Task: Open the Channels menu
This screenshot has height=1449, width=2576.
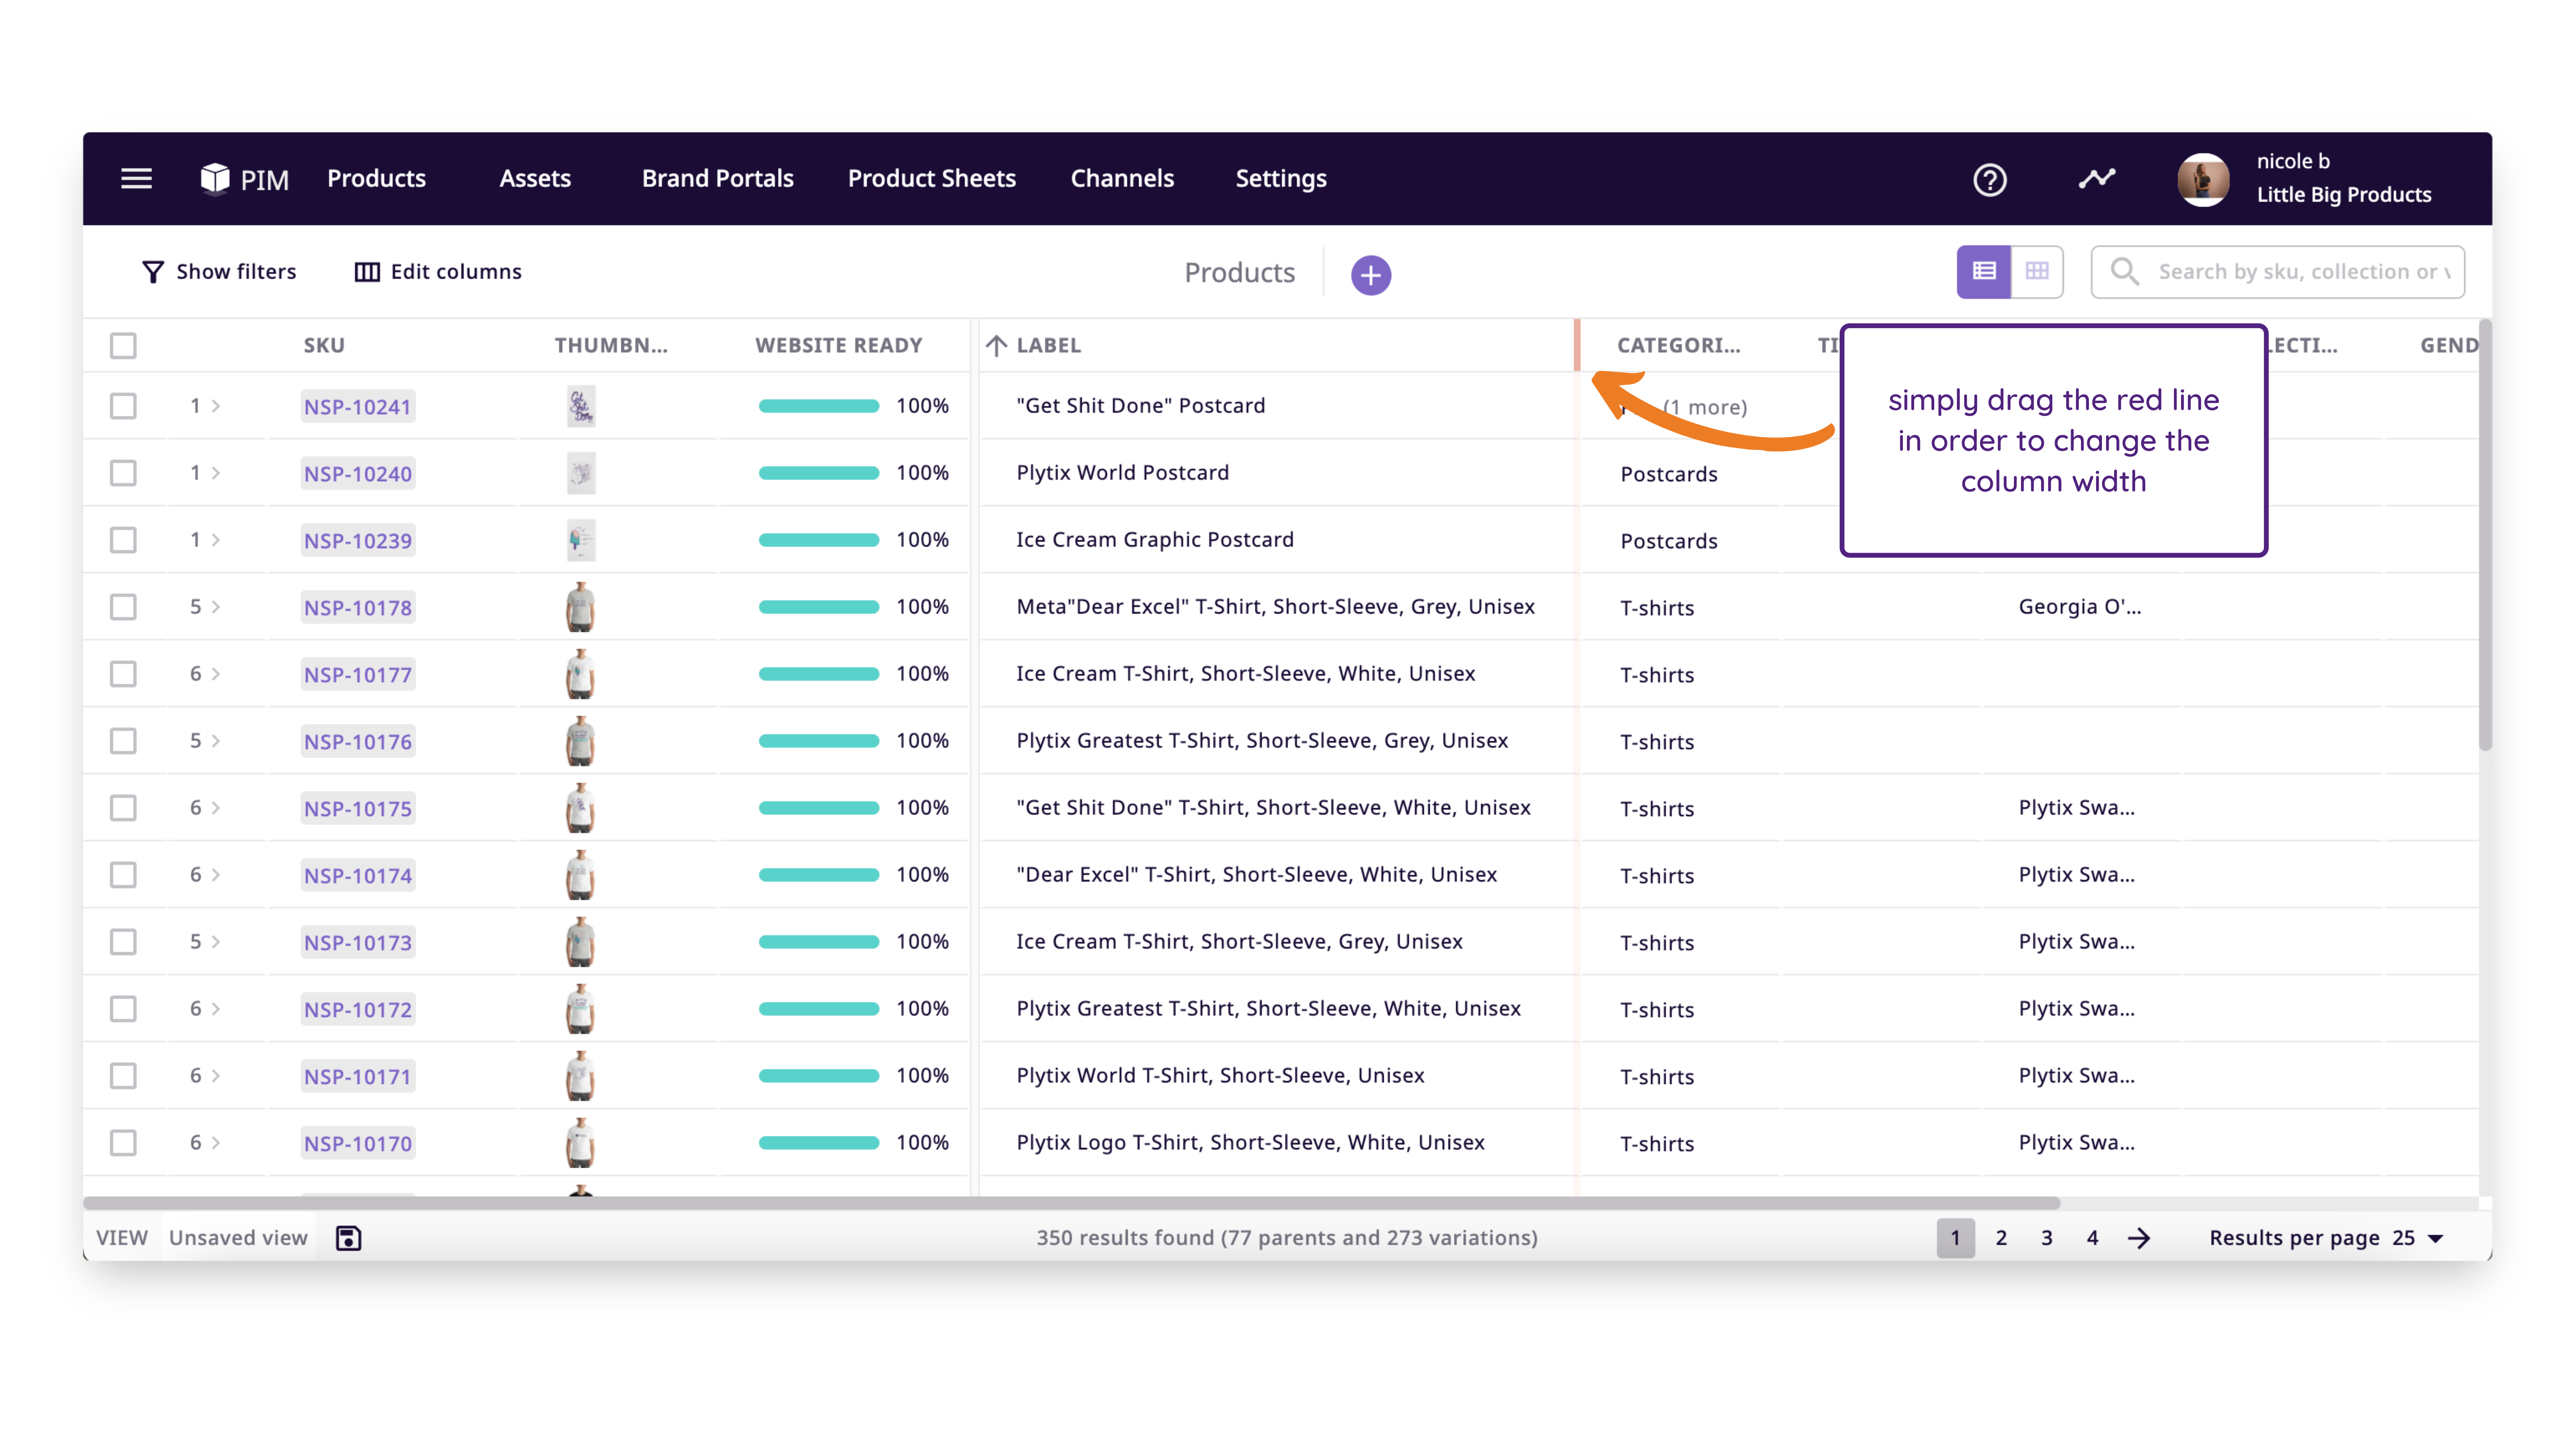Action: 1122,179
